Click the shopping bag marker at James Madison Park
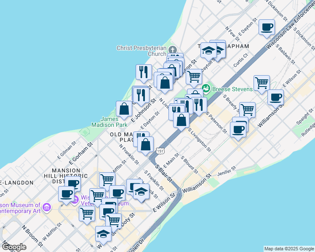 124,109
